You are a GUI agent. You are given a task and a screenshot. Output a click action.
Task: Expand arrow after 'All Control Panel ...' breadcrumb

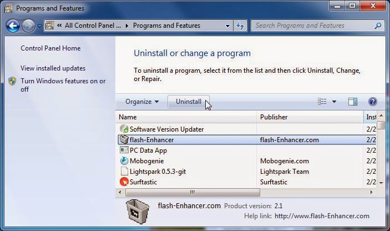(x=127, y=26)
